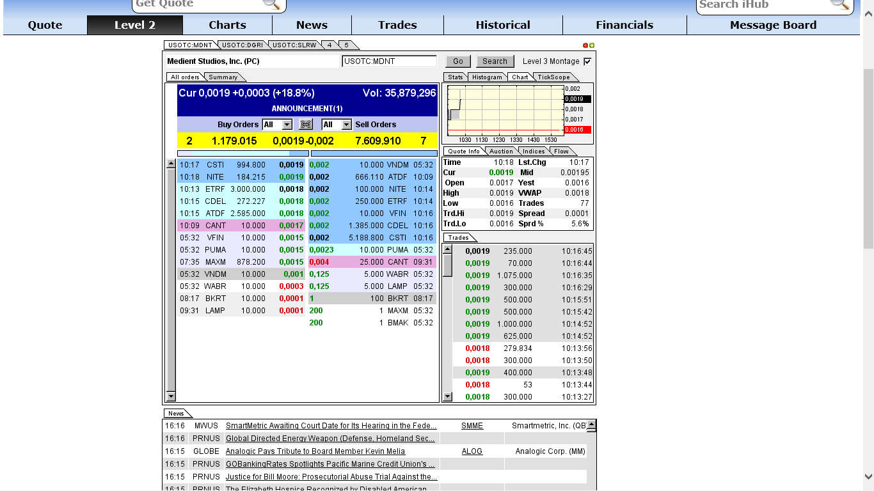Image resolution: width=874 pixels, height=491 pixels.
Task: Select the Histogram tab
Action: (x=487, y=77)
